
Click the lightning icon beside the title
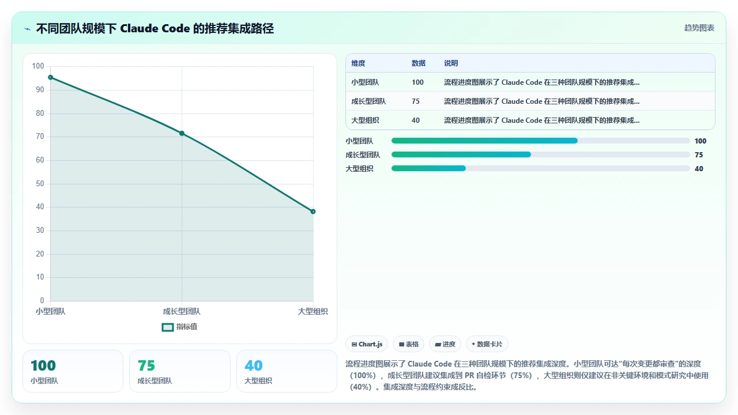click(x=27, y=29)
